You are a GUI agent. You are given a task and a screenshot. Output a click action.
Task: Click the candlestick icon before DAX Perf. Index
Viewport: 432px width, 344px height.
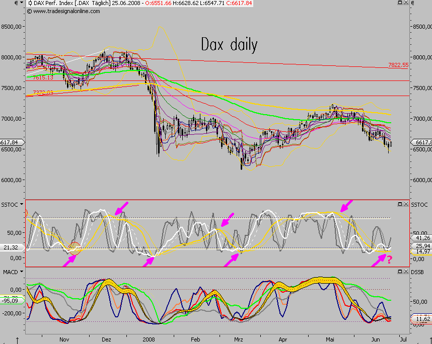point(30,4)
